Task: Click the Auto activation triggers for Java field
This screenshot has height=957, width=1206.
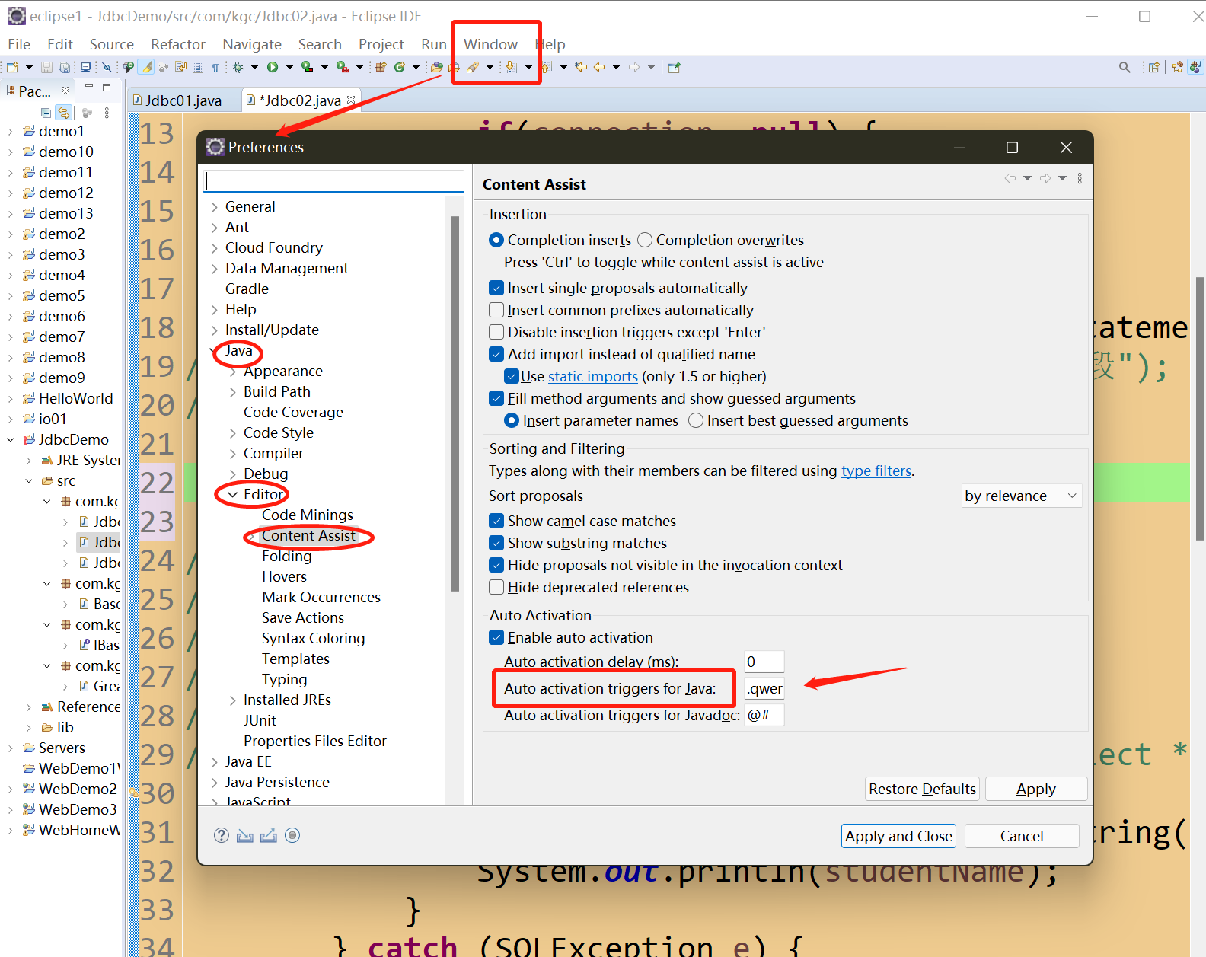Action: click(764, 688)
